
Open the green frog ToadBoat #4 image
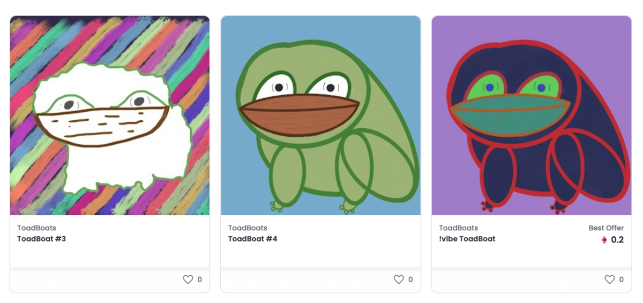(320, 115)
